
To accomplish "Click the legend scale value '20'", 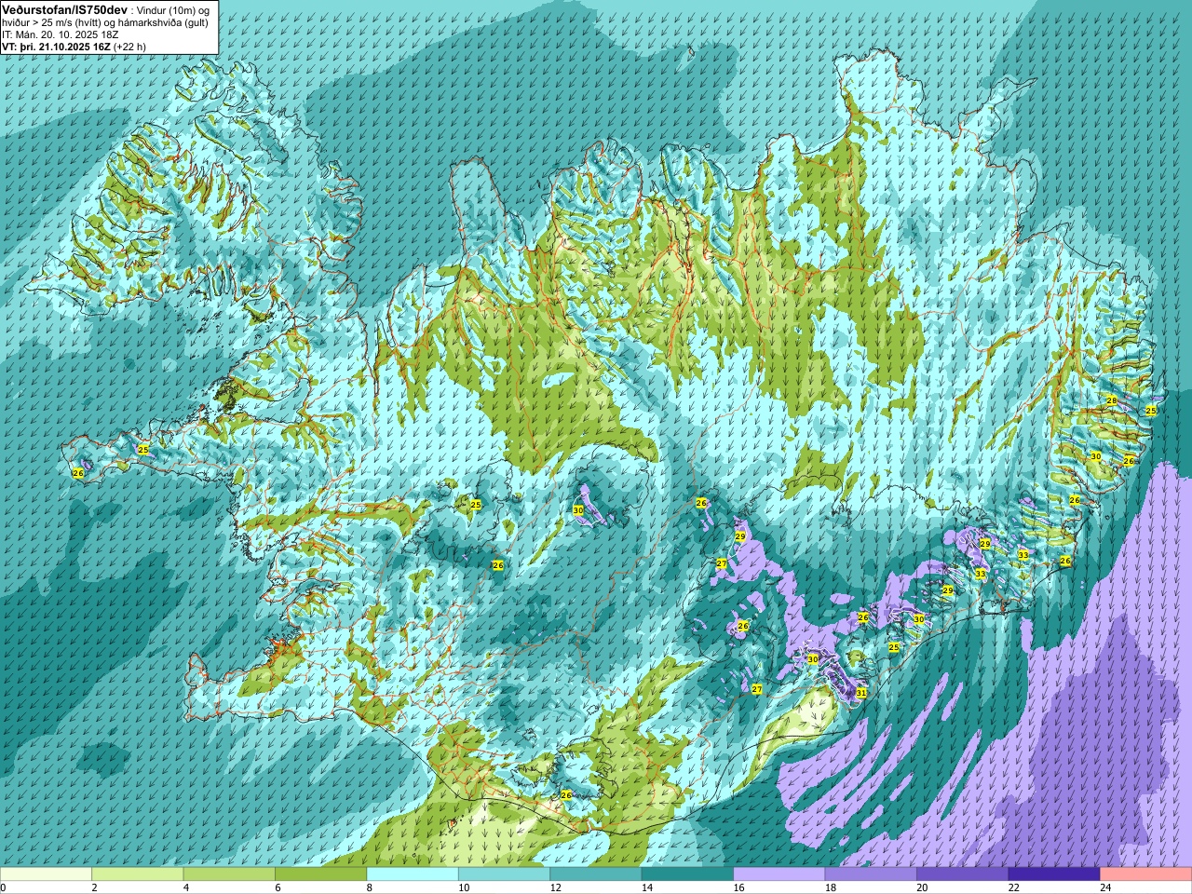I will click(922, 887).
